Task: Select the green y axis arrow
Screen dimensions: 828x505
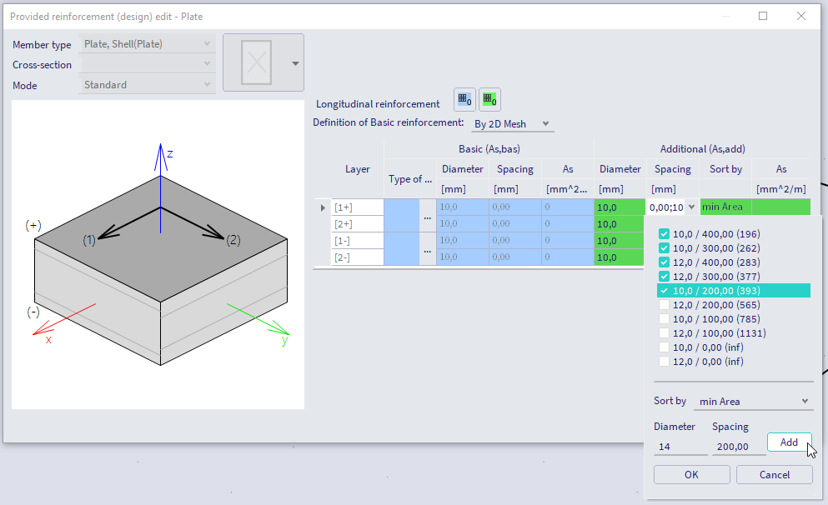Action: click(x=275, y=327)
